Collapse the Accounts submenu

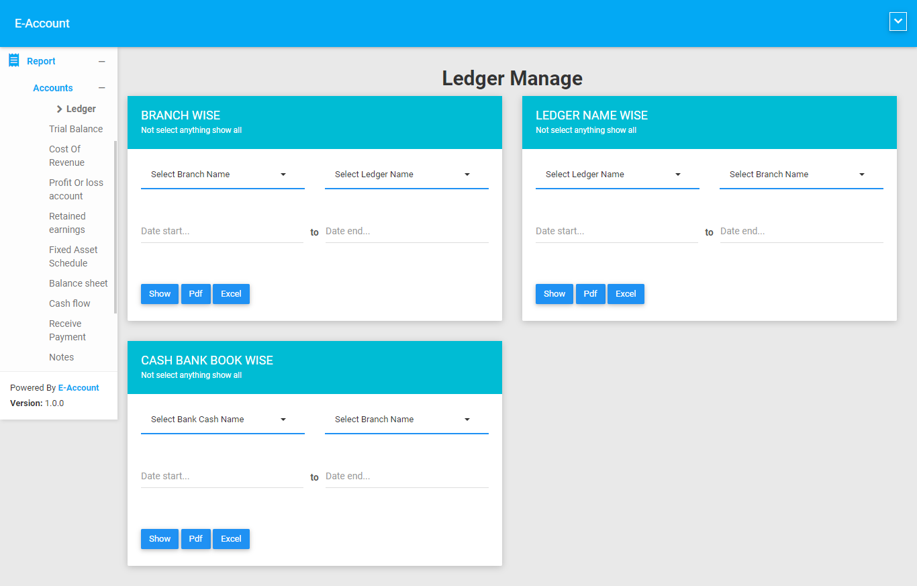(102, 88)
